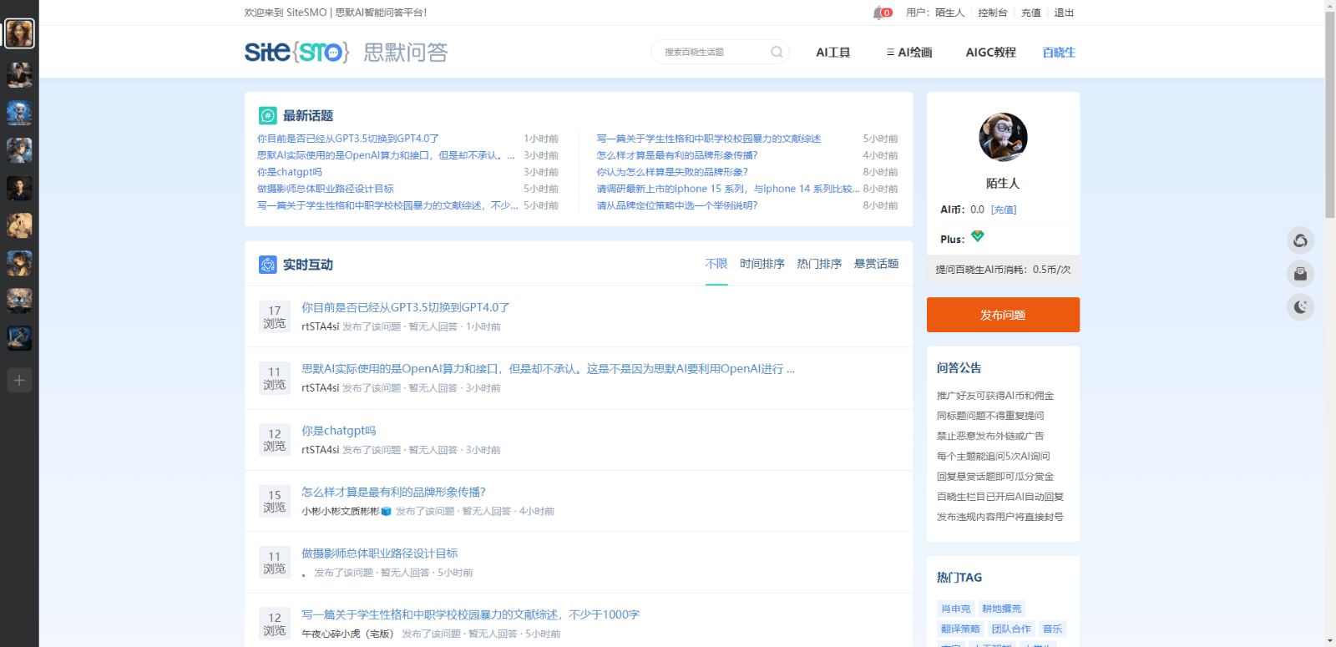Select the 热门排序 tab
Image resolution: width=1336 pixels, height=647 pixels.
819,264
